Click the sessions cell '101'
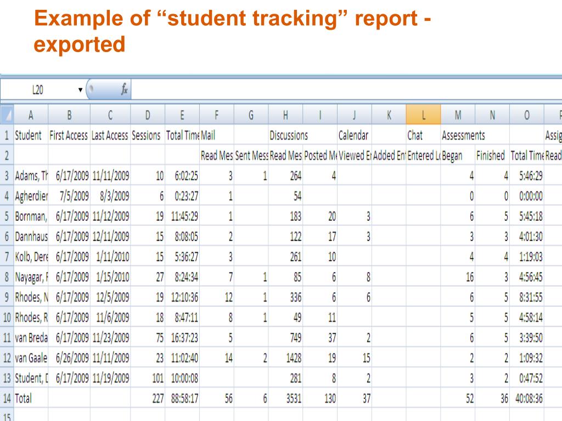This screenshot has width=562, height=421. point(148,378)
